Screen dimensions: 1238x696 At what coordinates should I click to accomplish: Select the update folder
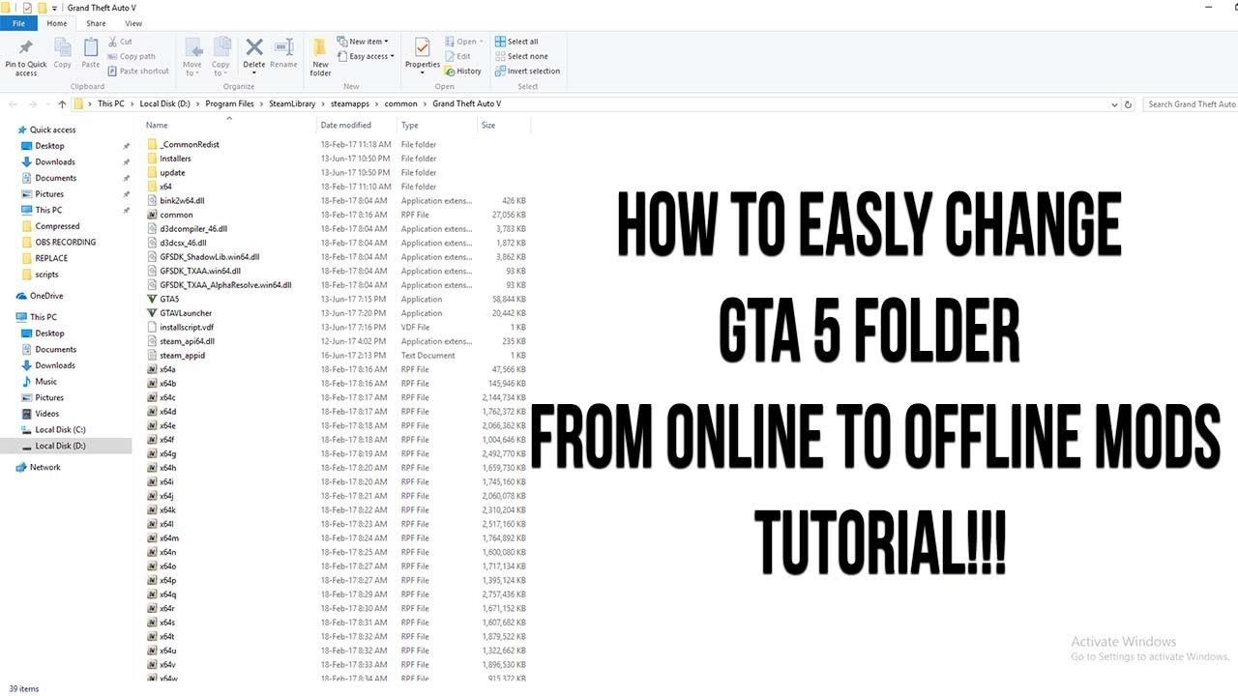coord(166,173)
